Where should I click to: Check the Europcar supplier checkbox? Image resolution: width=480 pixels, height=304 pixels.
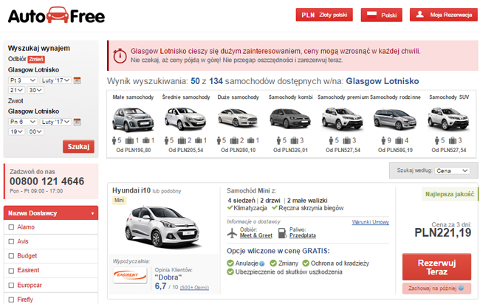point(11,286)
